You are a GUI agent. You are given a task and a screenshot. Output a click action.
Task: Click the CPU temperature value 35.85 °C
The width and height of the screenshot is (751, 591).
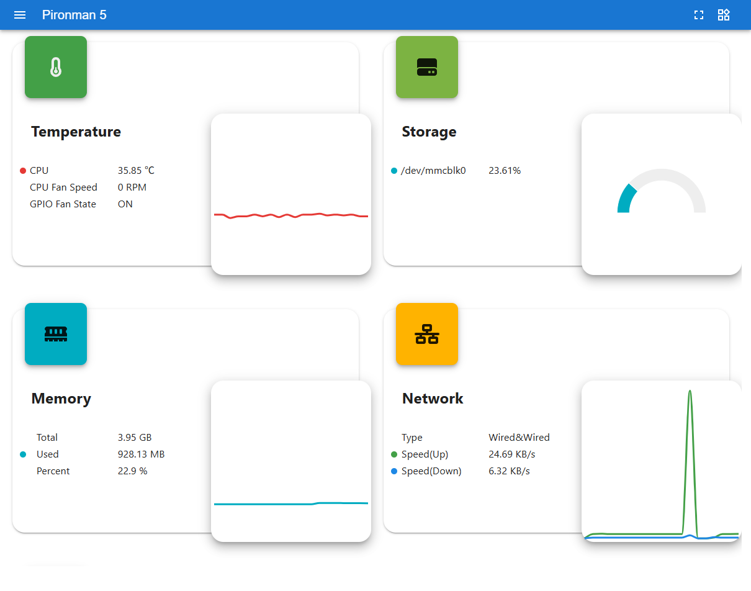point(136,170)
